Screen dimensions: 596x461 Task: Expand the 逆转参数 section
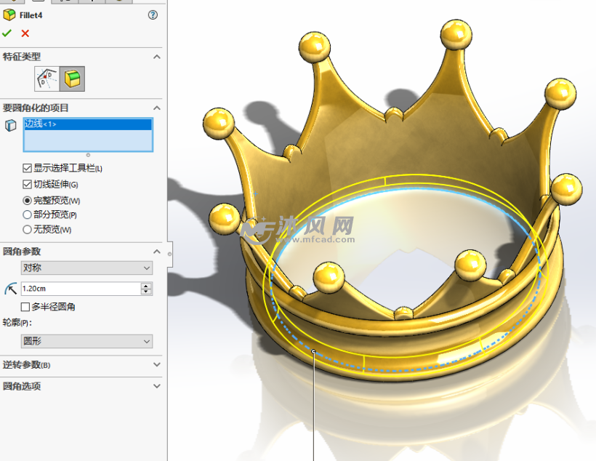pyautogui.click(x=156, y=364)
